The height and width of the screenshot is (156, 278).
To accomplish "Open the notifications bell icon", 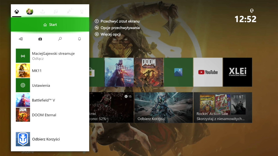I will (80, 39).
